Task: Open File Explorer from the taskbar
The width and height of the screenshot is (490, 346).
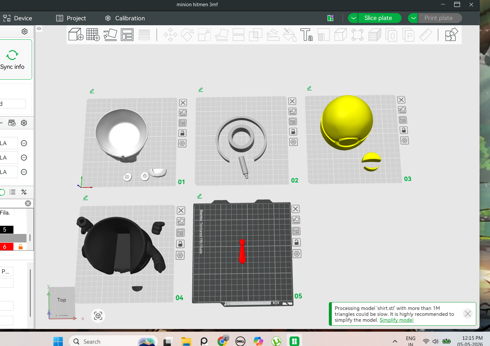Action: tap(186, 341)
